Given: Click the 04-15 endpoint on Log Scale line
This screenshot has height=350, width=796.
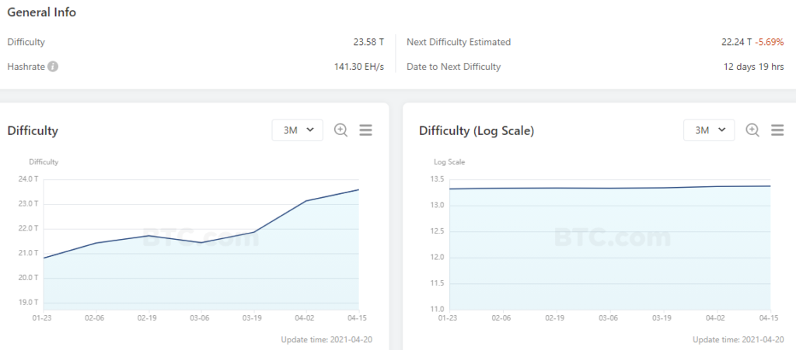Looking at the screenshot, I should click(770, 186).
